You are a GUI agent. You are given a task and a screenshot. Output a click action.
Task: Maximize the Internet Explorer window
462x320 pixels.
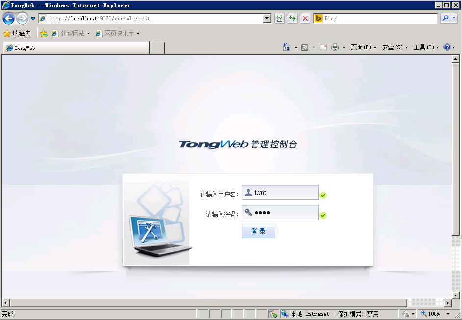click(447, 5)
